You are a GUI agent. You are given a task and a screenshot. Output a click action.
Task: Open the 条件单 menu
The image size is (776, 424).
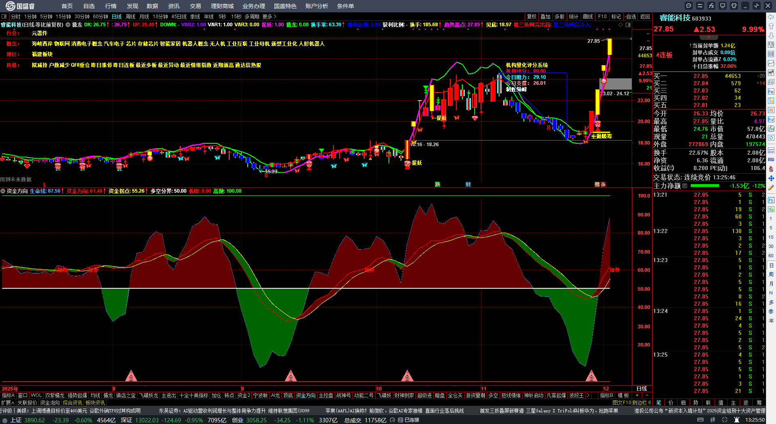346,6
